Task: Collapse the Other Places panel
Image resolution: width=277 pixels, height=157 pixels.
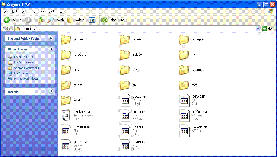Action: click(51, 49)
